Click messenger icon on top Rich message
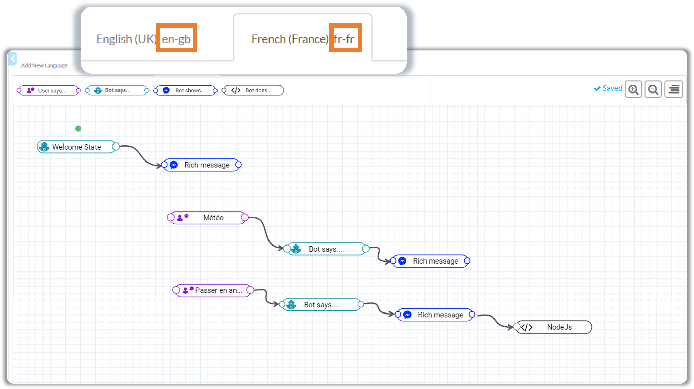 click(x=174, y=165)
